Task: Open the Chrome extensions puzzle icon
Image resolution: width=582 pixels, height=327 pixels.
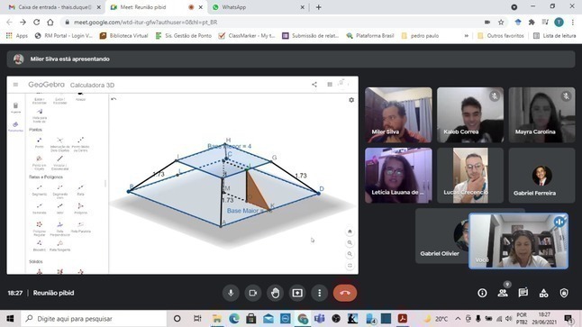Action: click(x=532, y=23)
